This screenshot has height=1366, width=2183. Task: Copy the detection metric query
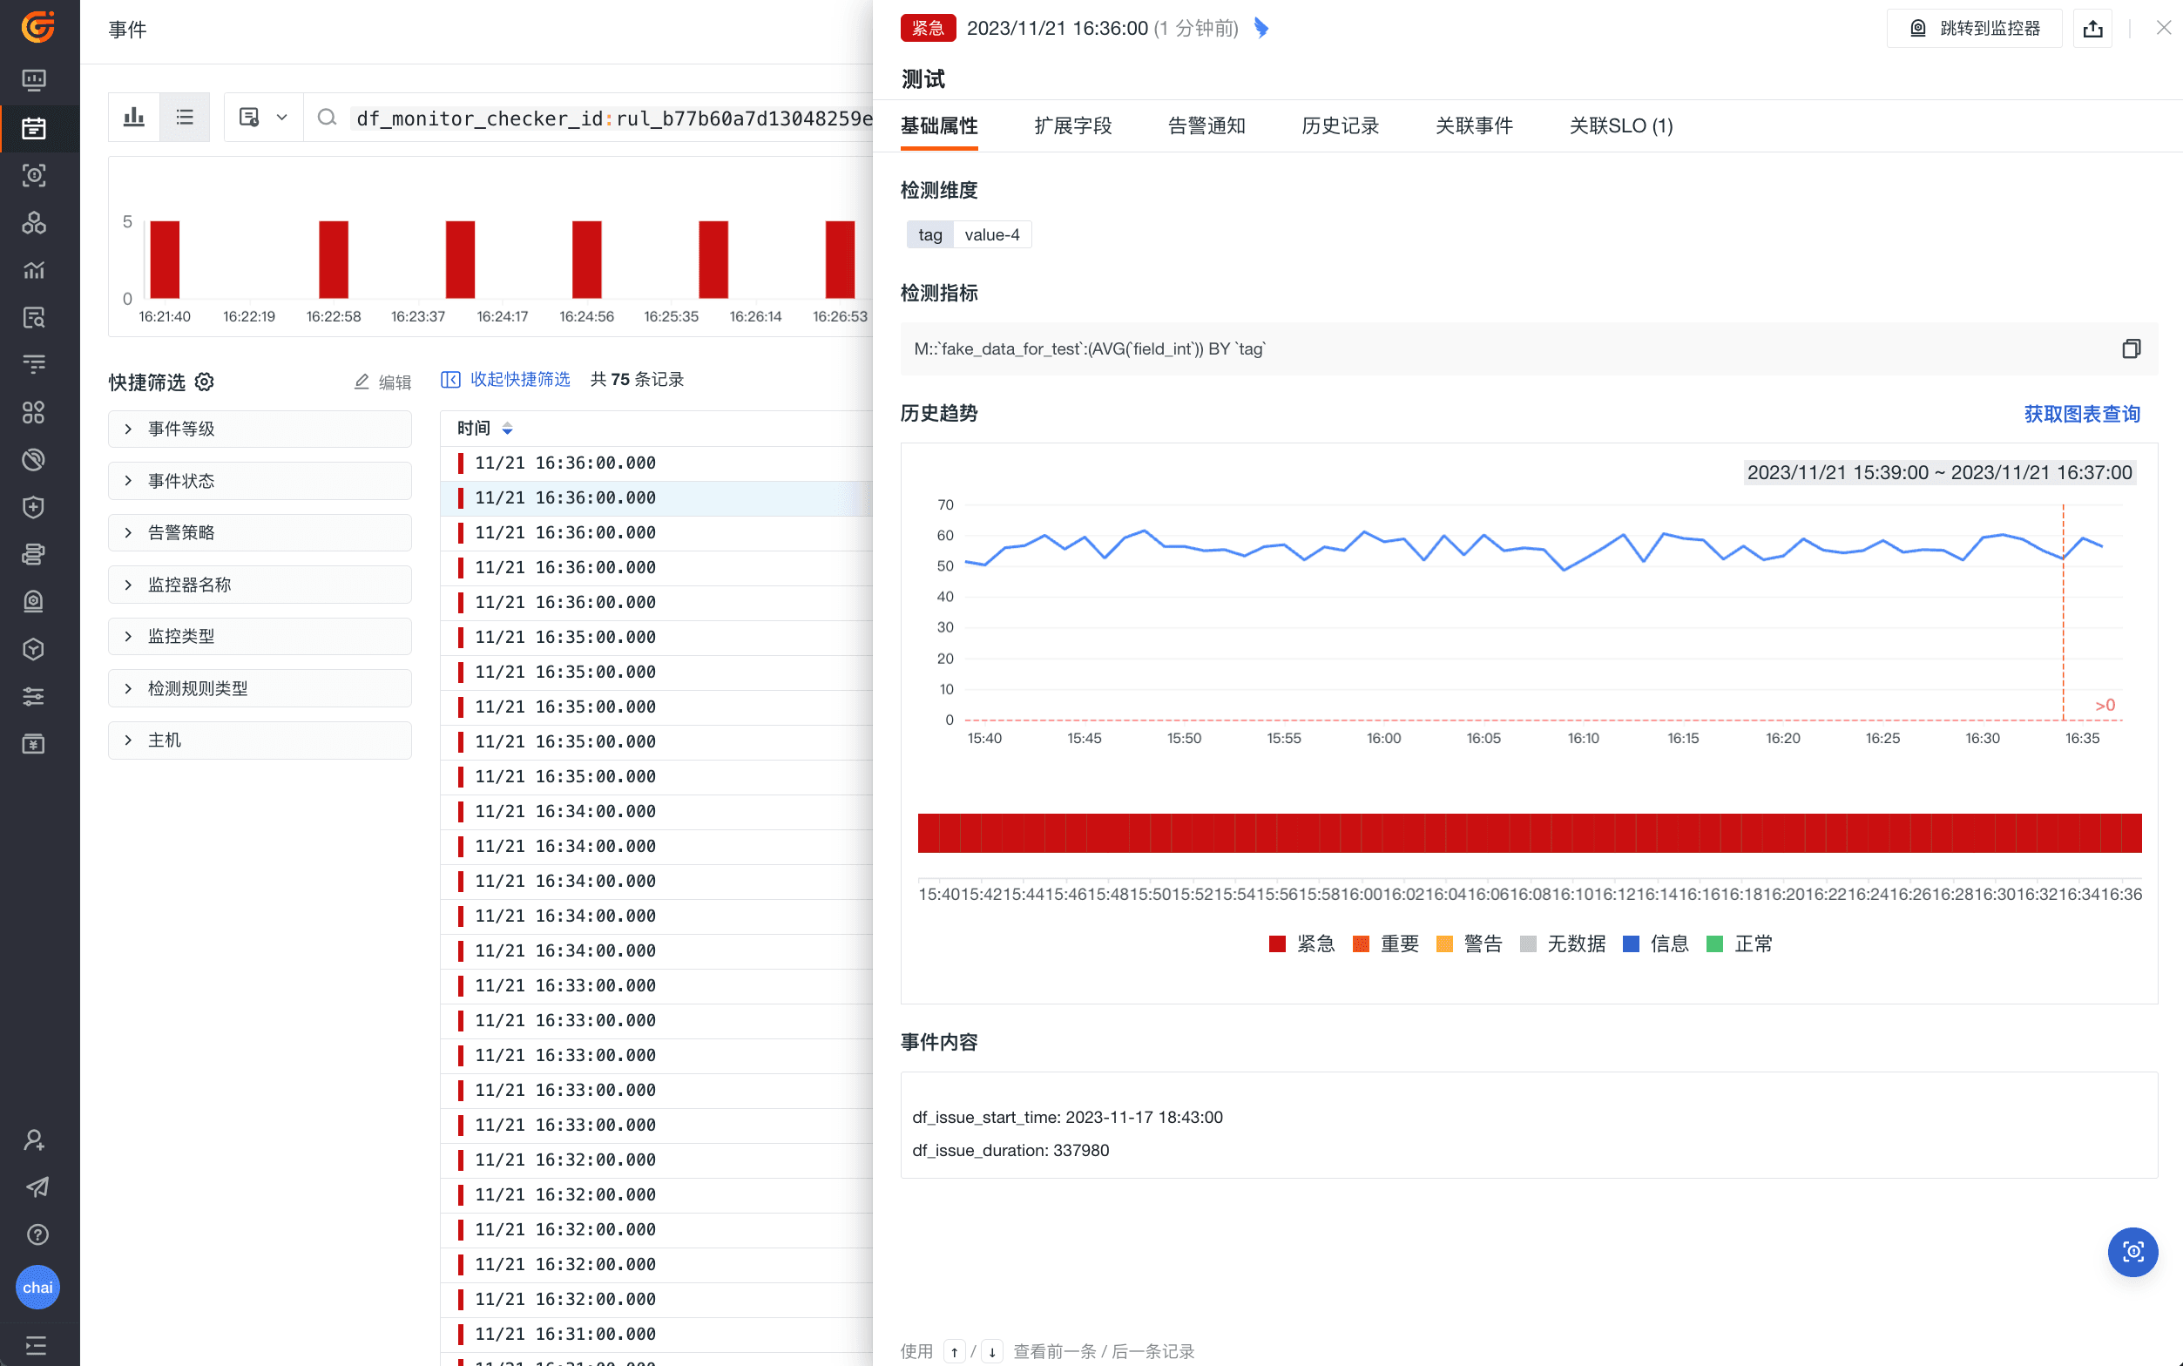tap(2131, 348)
